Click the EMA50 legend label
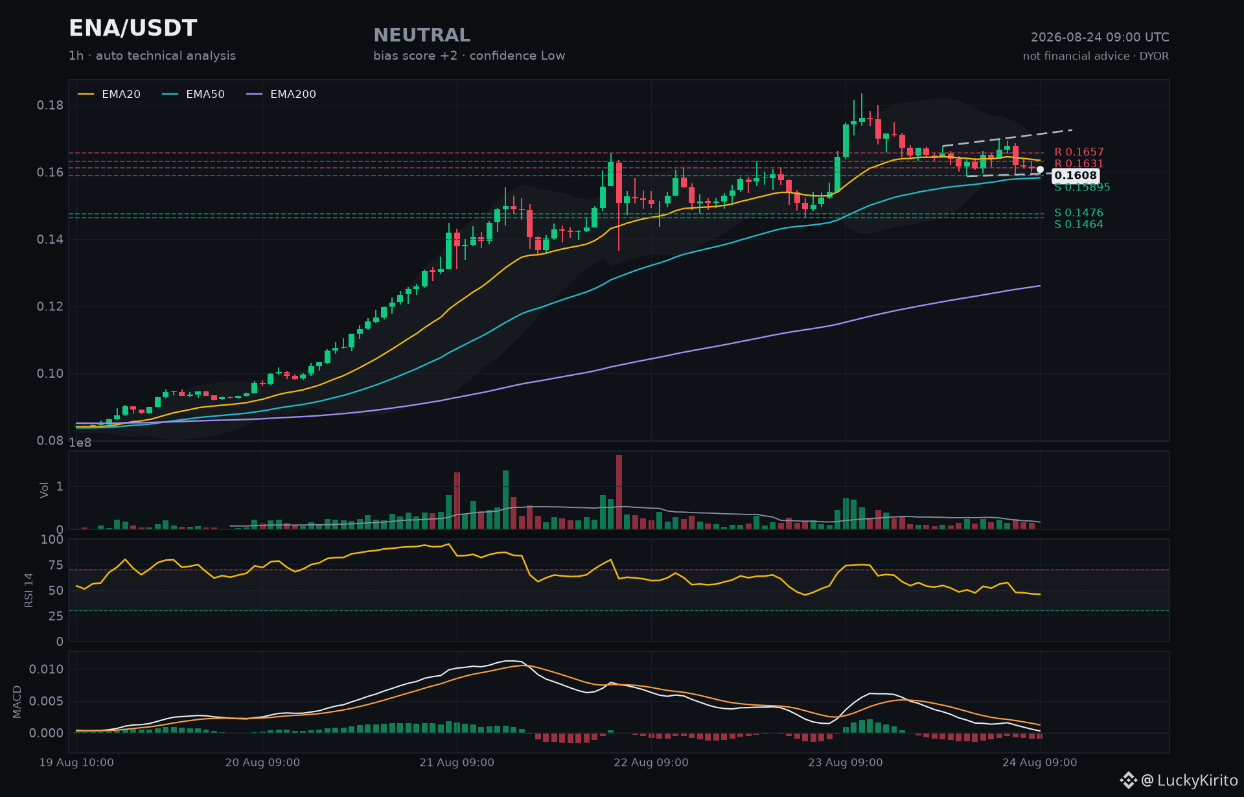 tap(205, 95)
